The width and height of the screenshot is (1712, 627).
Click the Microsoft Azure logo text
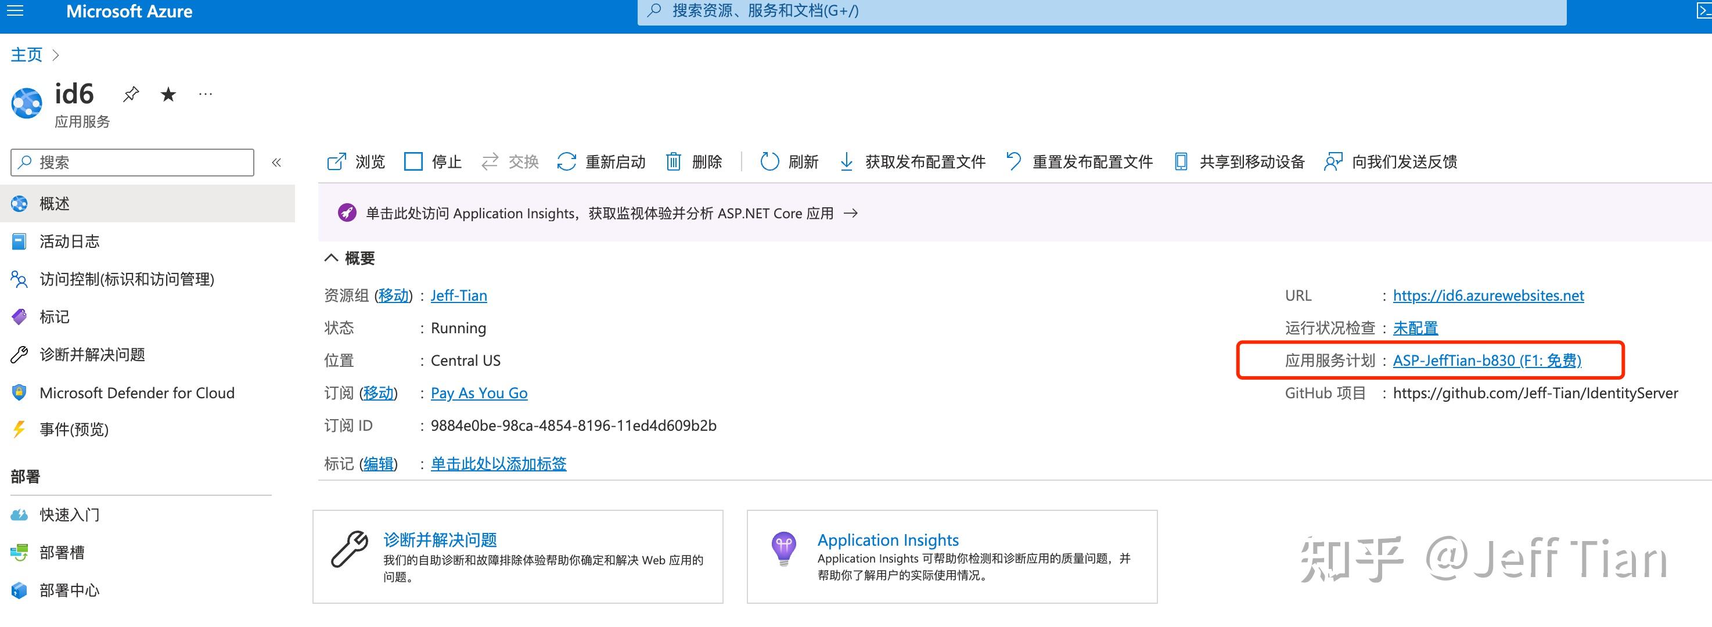130,11
